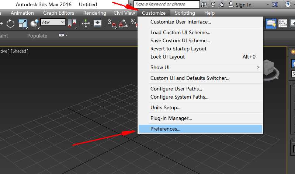Toggle the Layer Explorer toolbar icon
The height and width of the screenshot is (174, 295).
click(271, 24)
